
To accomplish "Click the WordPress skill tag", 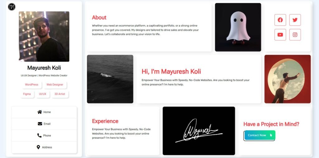I will tap(31, 84).
